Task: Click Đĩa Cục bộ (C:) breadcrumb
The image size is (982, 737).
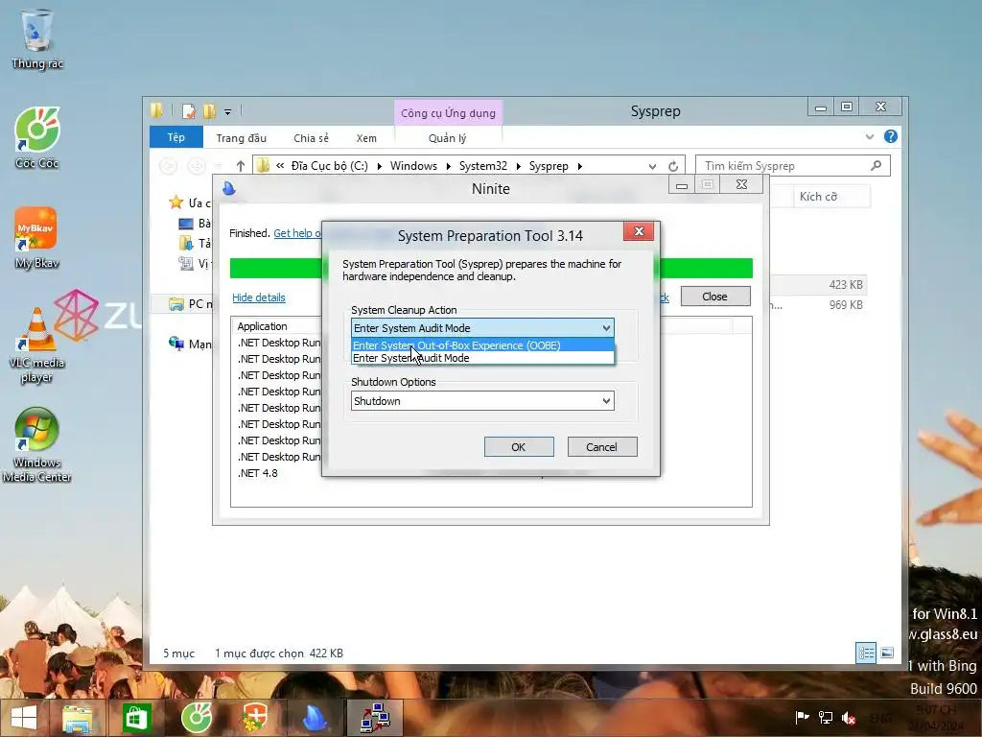Action: pos(330,166)
